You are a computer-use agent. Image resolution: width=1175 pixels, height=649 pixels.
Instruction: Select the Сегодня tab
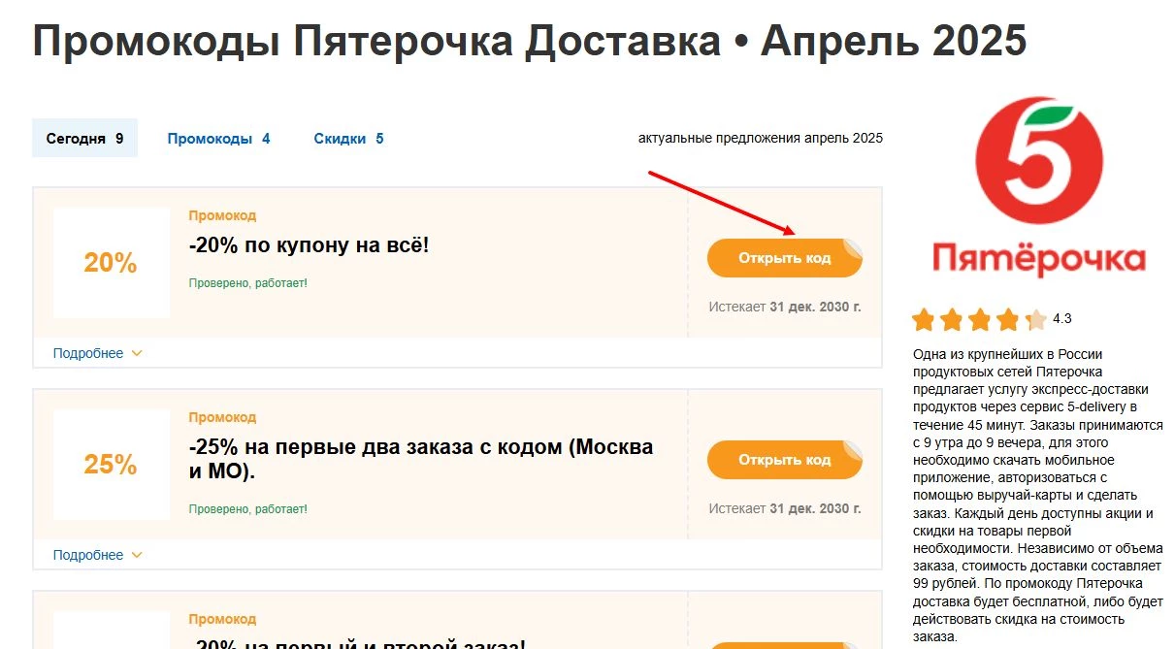(x=84, y=138)
